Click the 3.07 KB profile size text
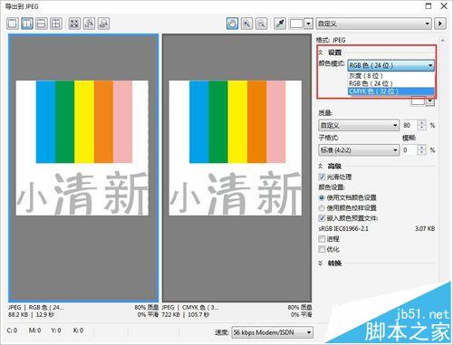This screenshot has width=453, height=345. pos(425,228)
